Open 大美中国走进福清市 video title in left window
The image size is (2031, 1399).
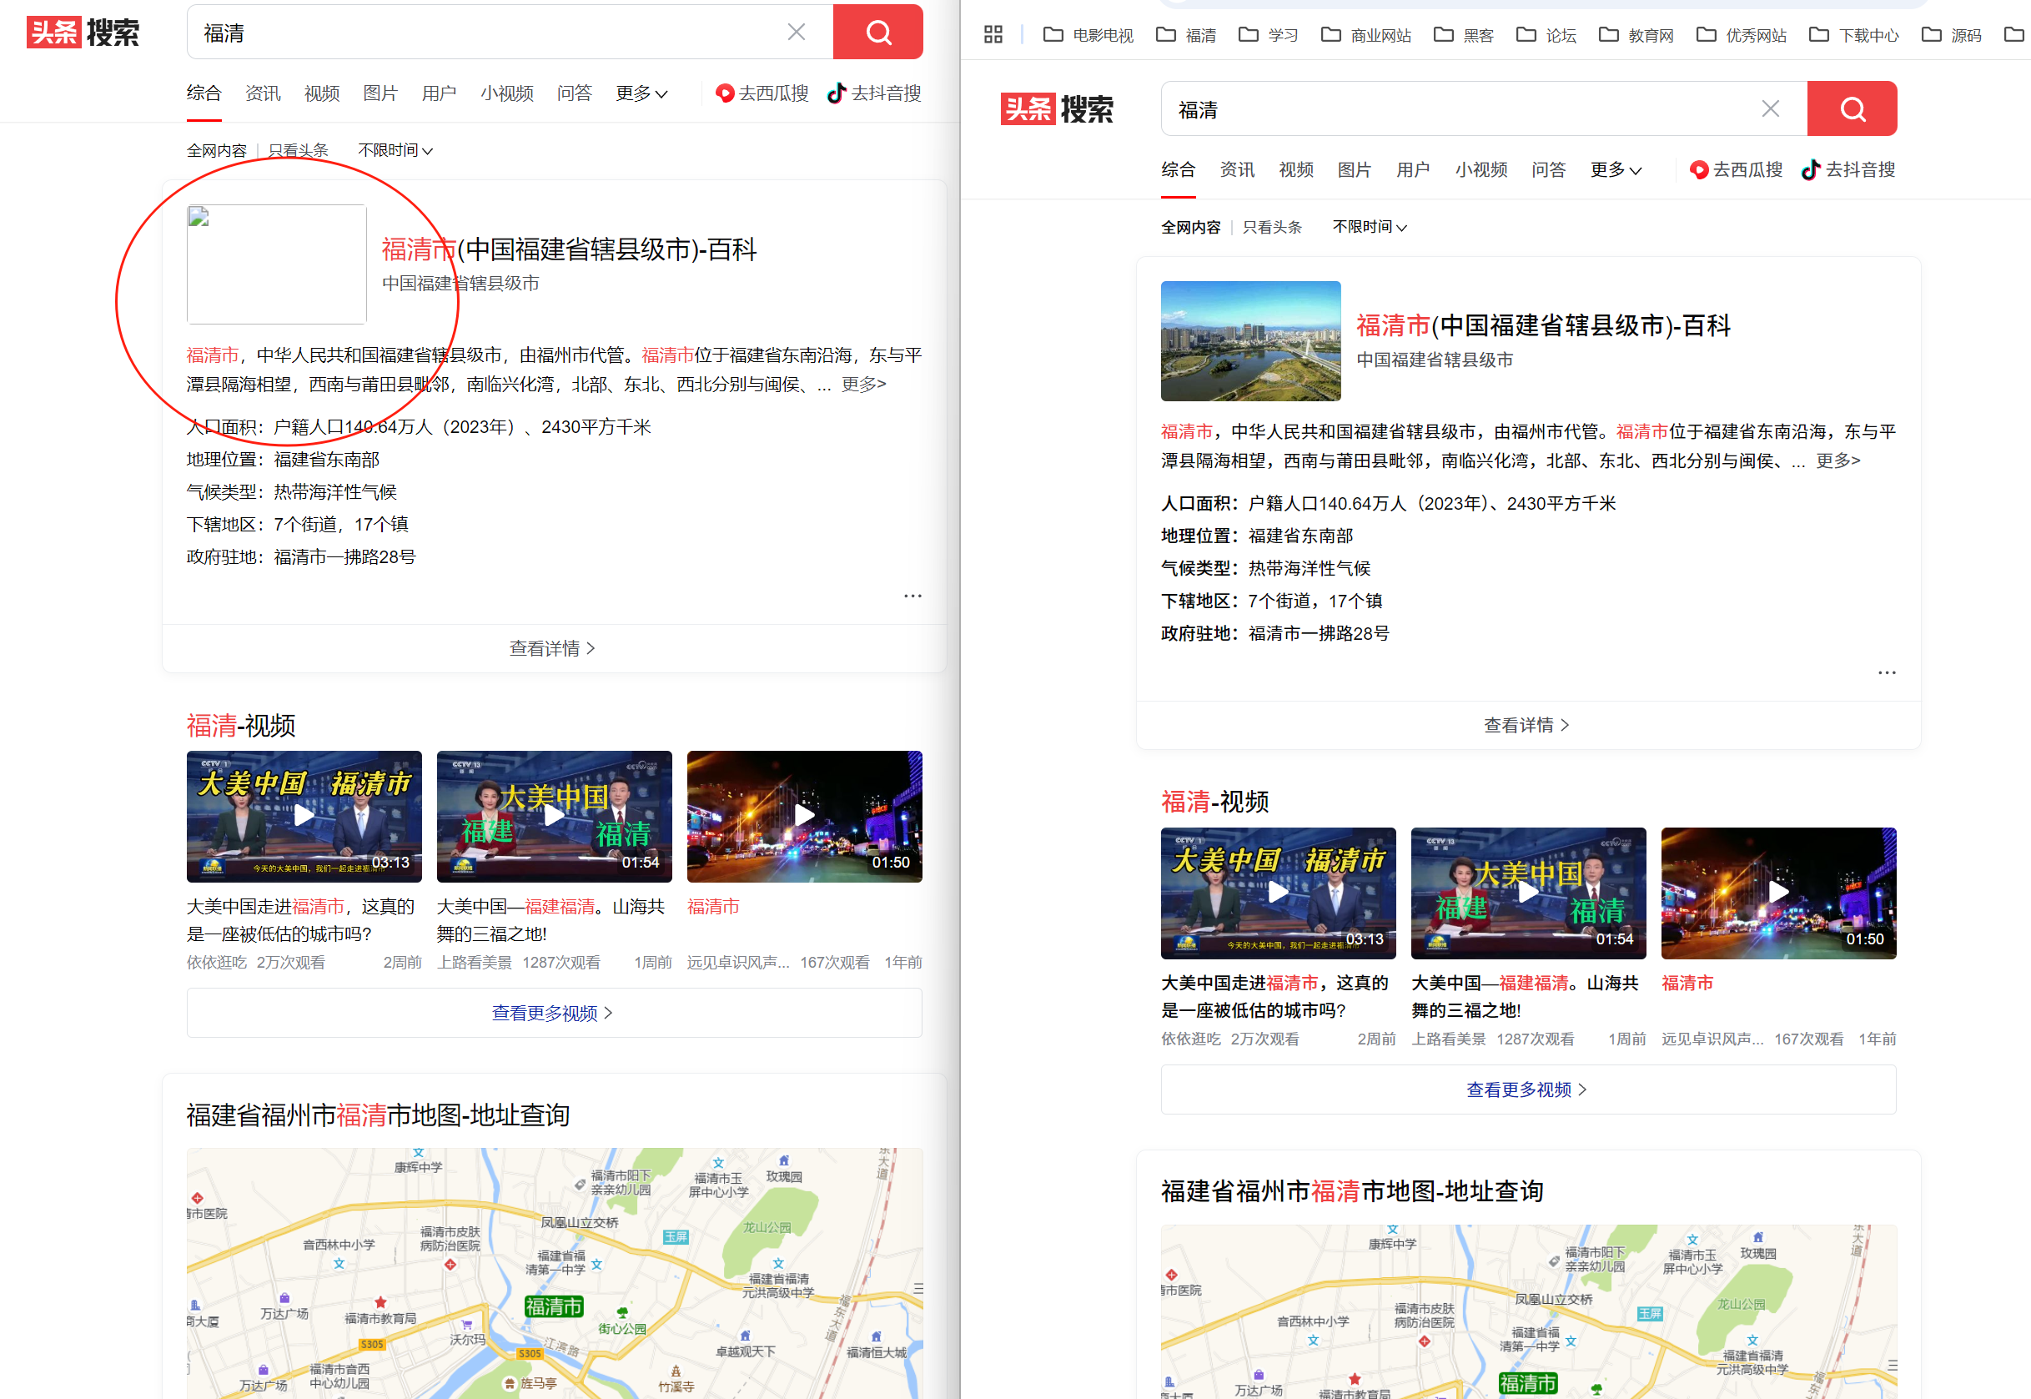pyautogui.click(x=301, y=919)
